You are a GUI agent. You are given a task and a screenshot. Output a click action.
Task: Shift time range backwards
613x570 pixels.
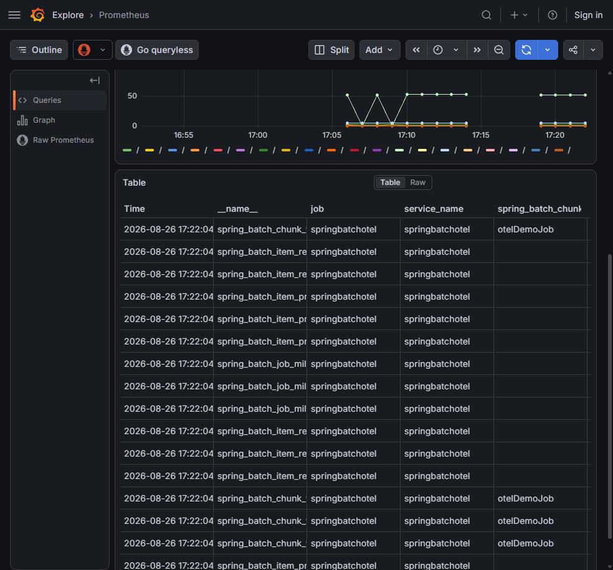tap(416, 50)
